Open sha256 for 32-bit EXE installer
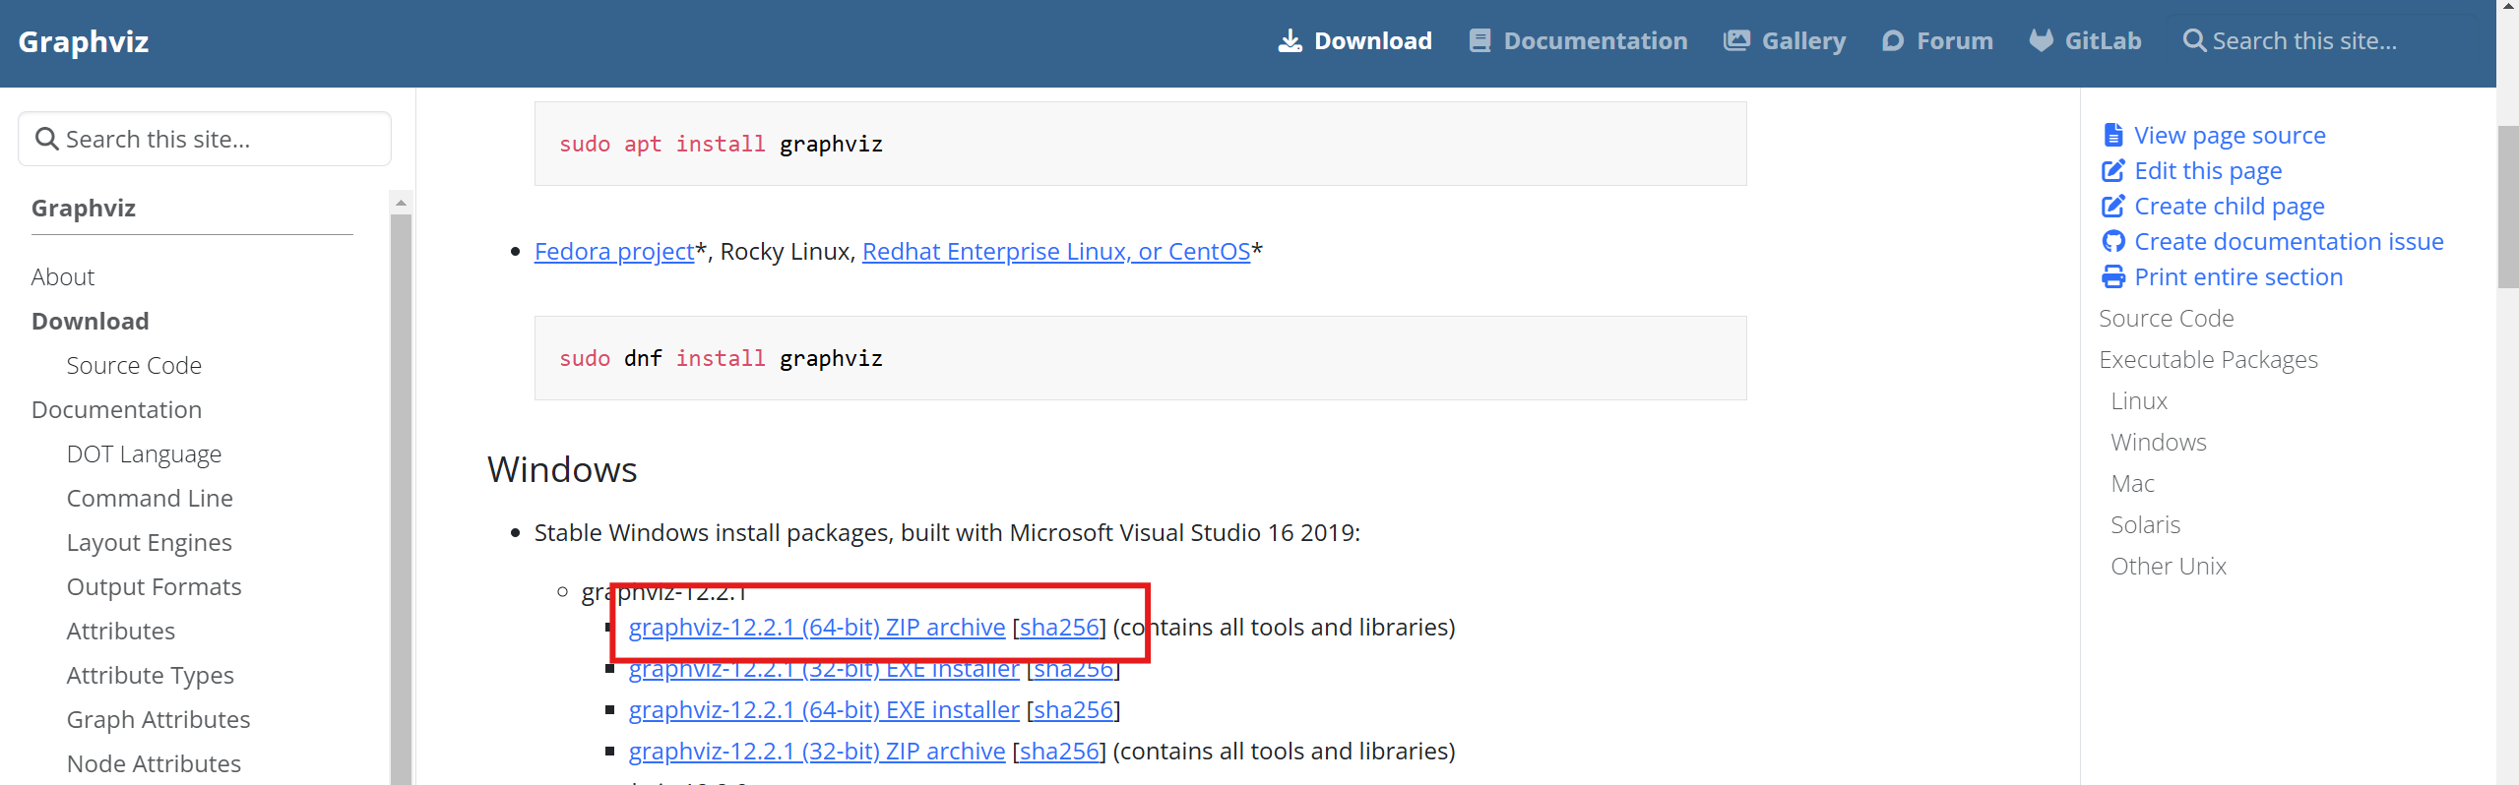The width and height of the screenshot is (2519, 785). (x=1073, y=668)
